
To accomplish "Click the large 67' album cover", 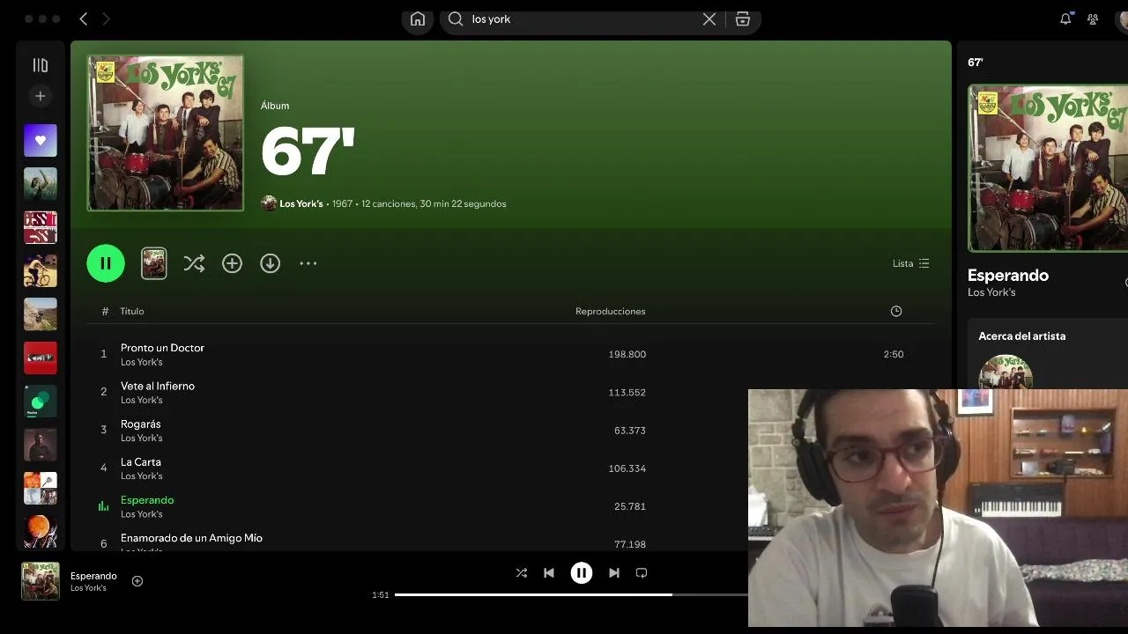I will pyautogui.click(x=166, y=133).
